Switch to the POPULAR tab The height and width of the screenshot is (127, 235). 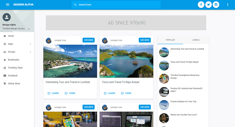(170, 40)
